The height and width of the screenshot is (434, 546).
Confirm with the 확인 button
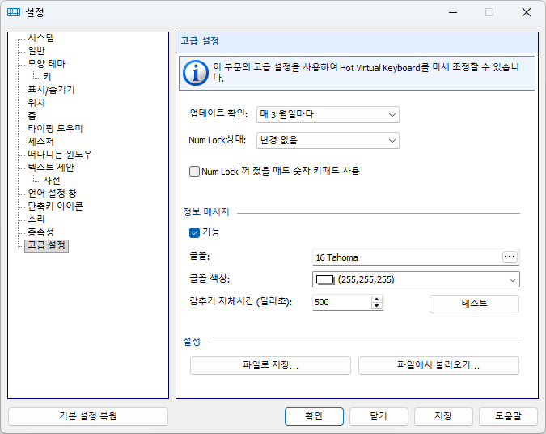[314, 416]
